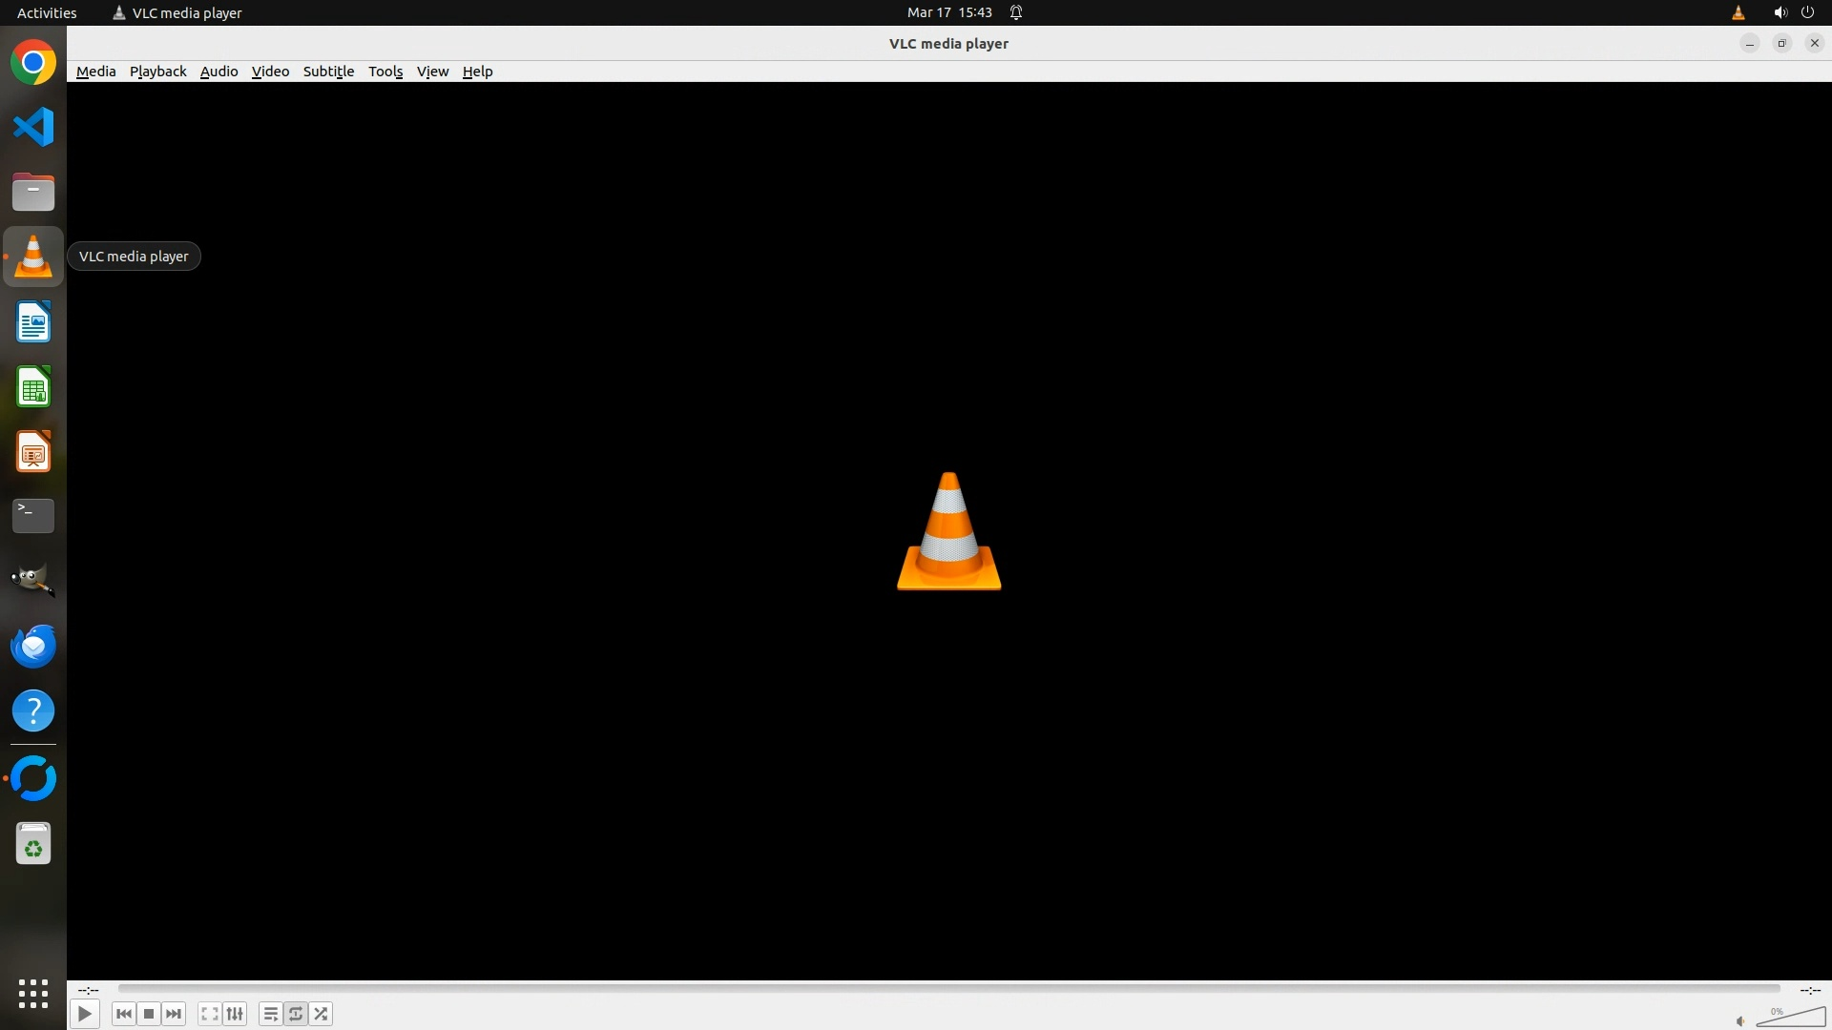This screenshot has width=1832, height=1030.
Task: Mute audio with speaker icon
Action: (x=1740, y=1021)
